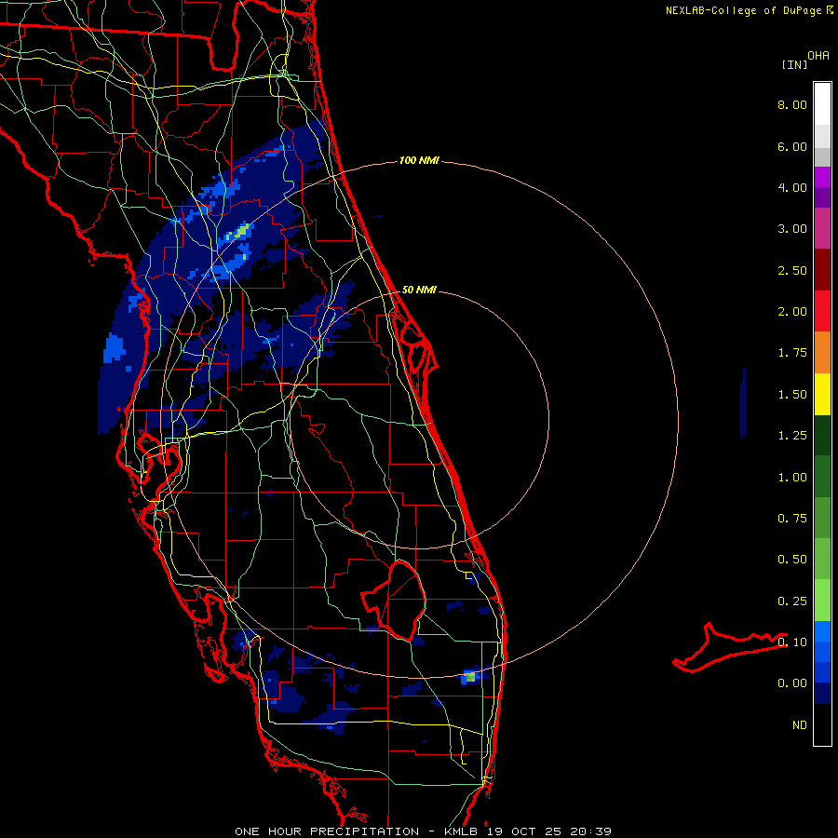Click the "[IN]" units label
The image size is (838, 838).
[x=794, y=64]
